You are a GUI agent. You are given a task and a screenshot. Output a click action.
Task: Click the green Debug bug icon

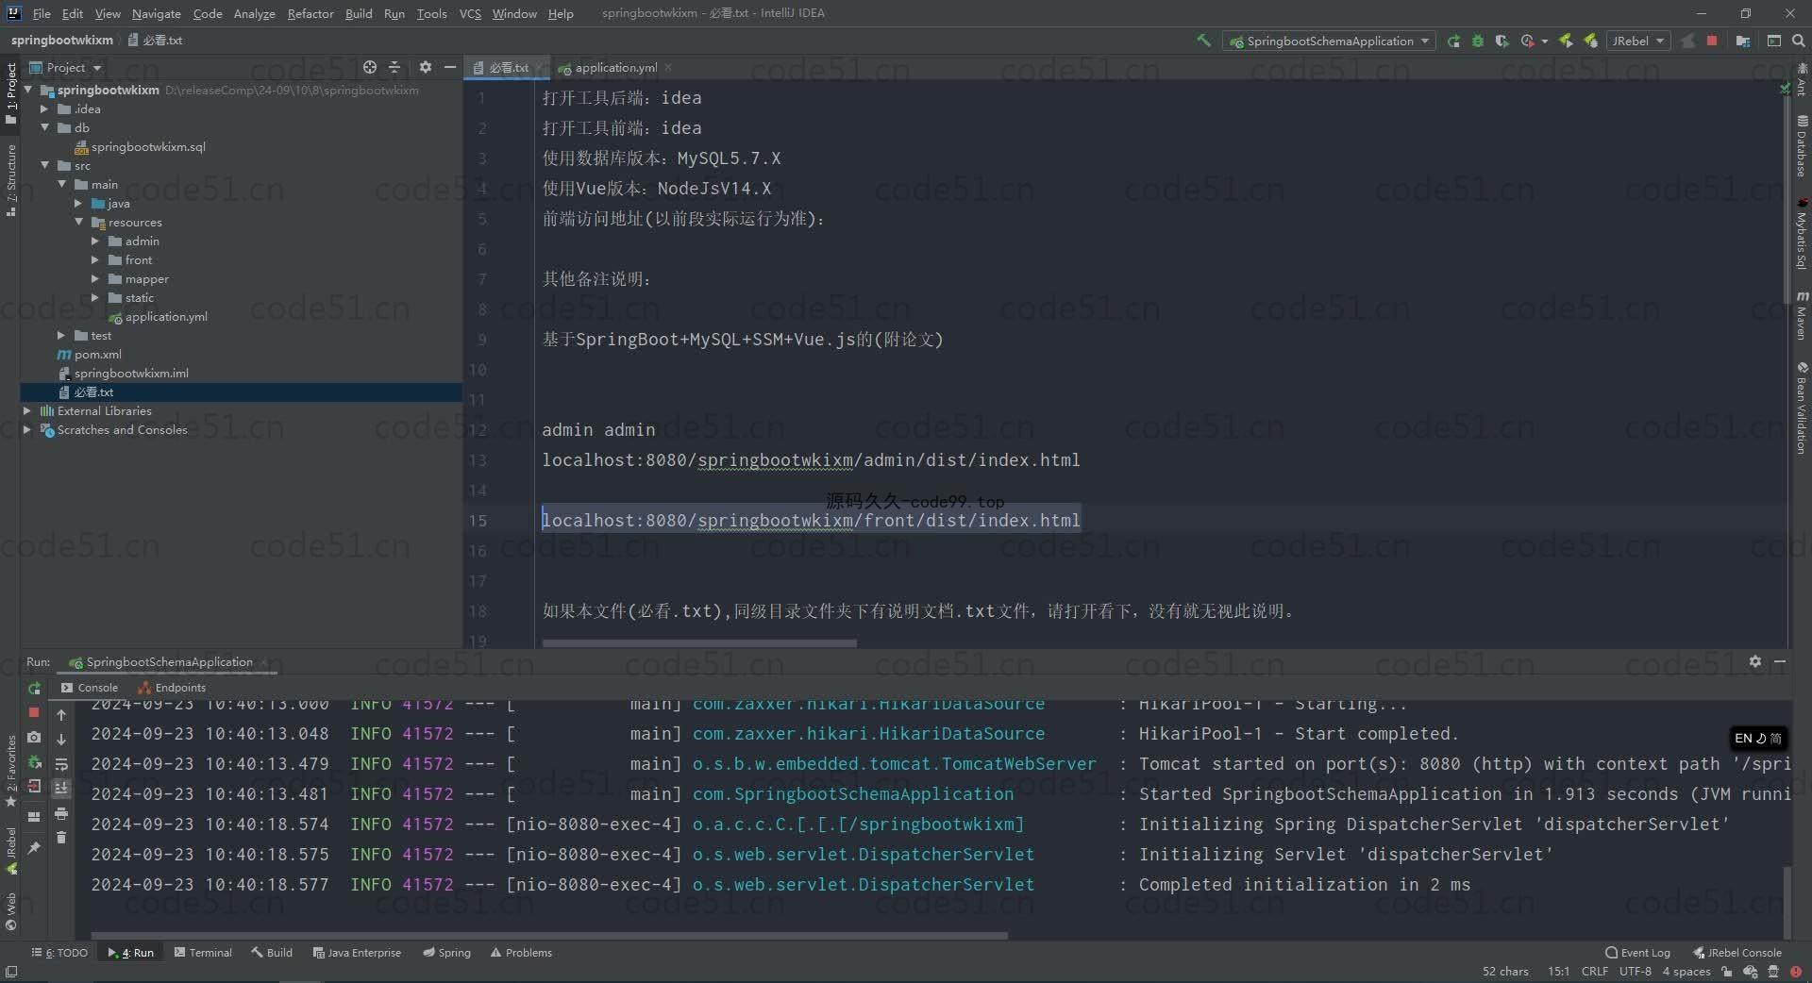[1478, 41]
